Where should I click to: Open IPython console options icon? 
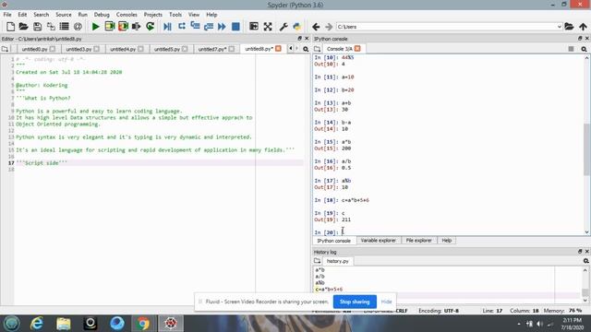[584, 49]
